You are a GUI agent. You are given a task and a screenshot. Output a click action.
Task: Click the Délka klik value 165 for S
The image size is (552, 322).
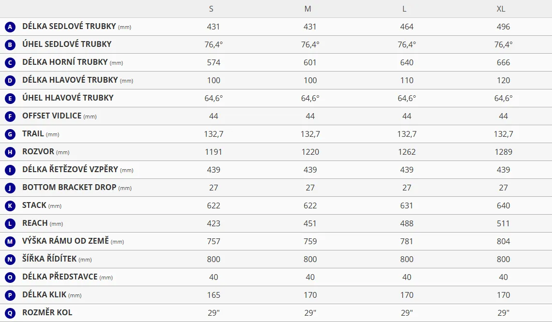[214, 295]
